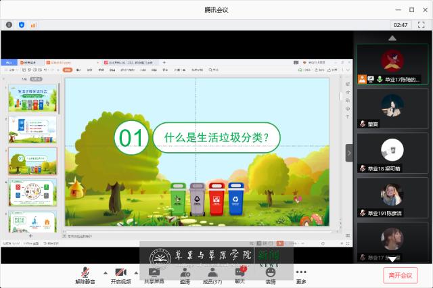Viewport: 433px width, 288px height.
Task: Expand video options arrow beside 开启视频
Action: pyautogui.click(x=139, y=272)
